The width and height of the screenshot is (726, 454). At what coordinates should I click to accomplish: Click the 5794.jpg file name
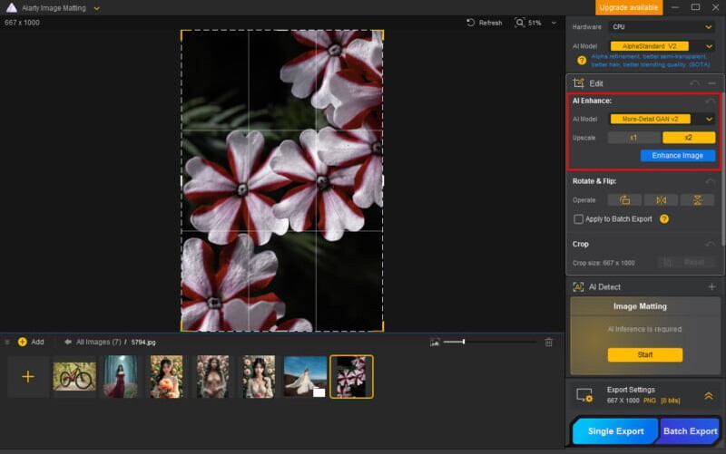tap(143, 343)
